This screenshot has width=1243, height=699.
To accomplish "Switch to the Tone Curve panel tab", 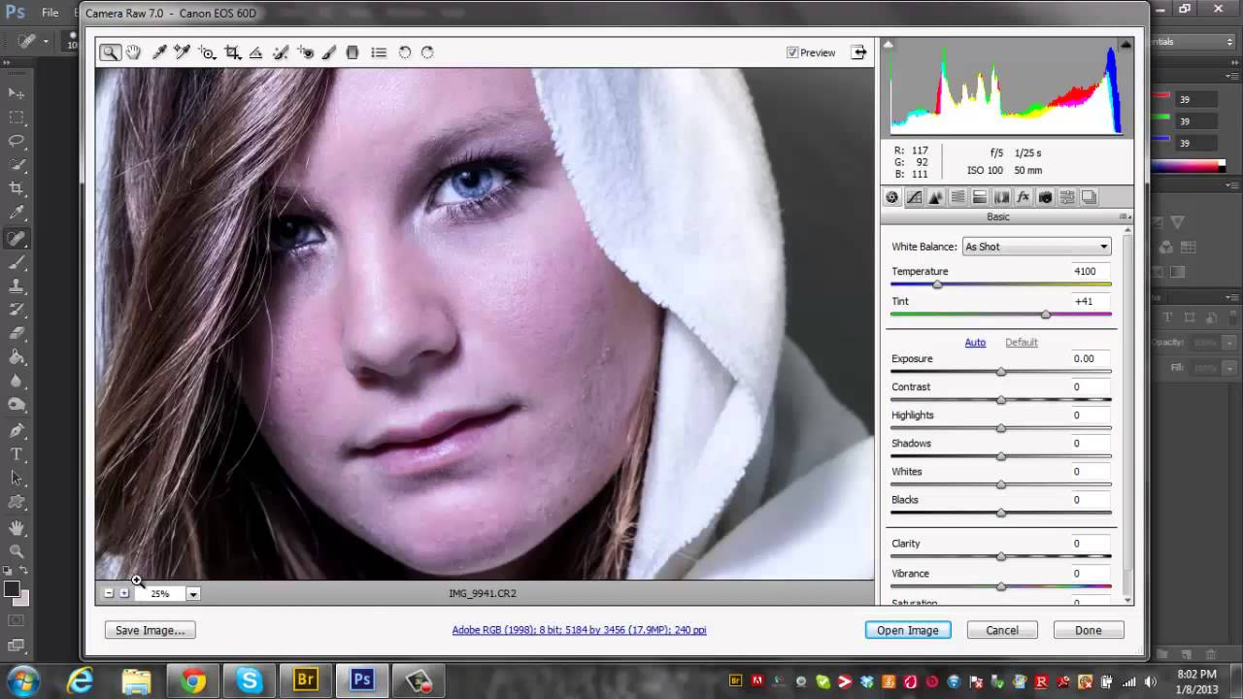I will point(914,197).
